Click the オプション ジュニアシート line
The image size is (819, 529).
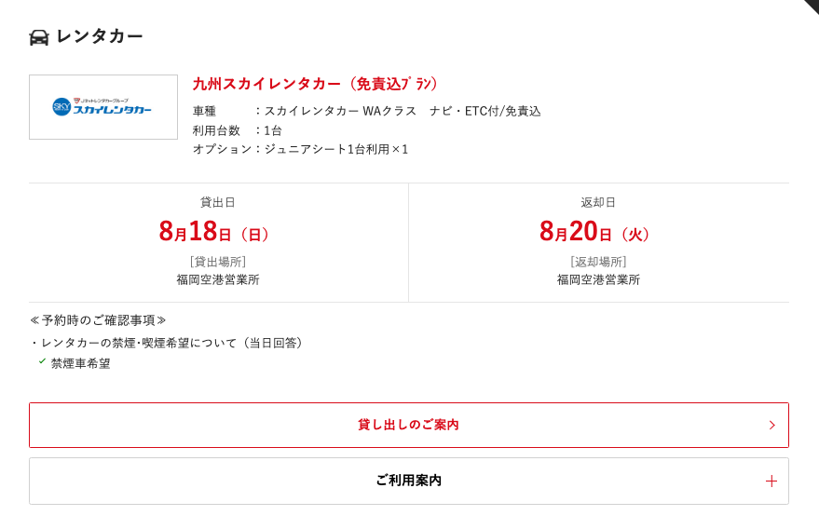click(x=300, y=149)
